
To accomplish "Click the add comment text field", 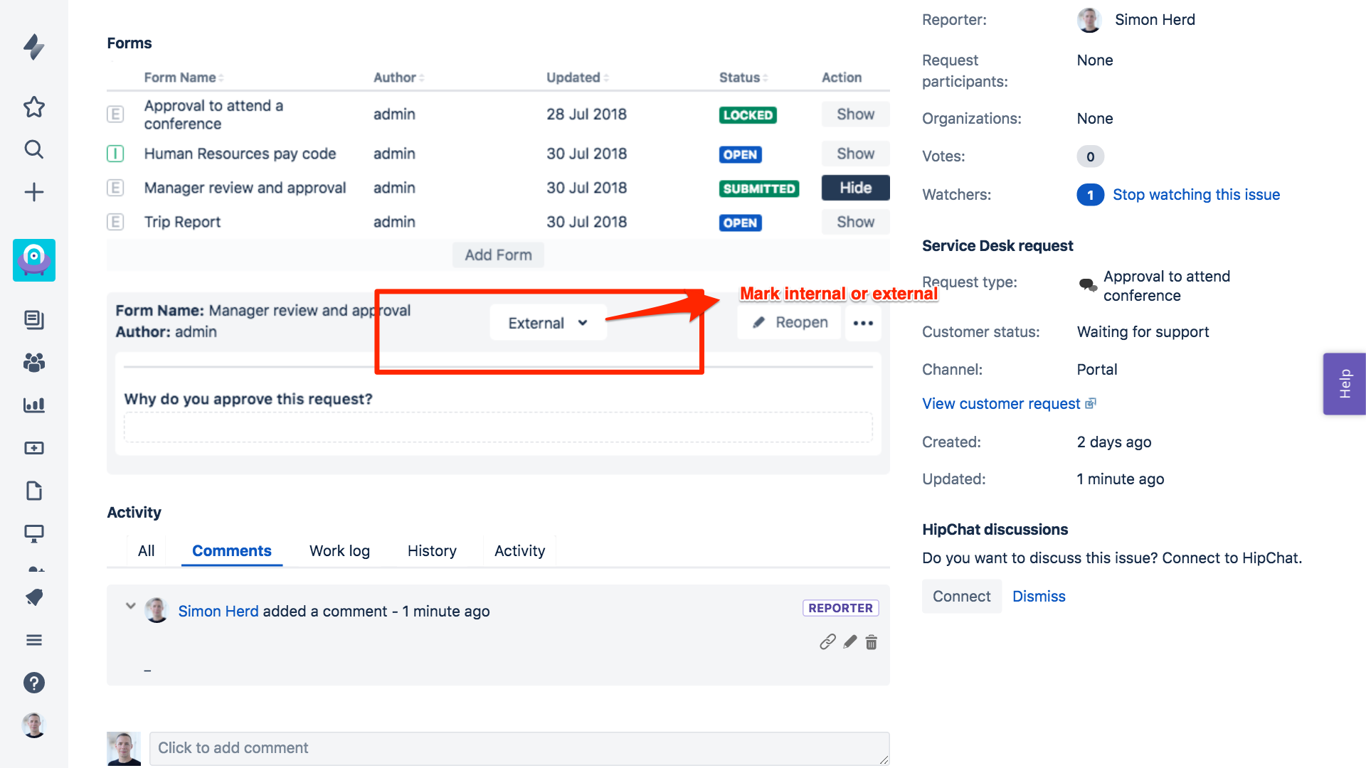I will [519, 748].
